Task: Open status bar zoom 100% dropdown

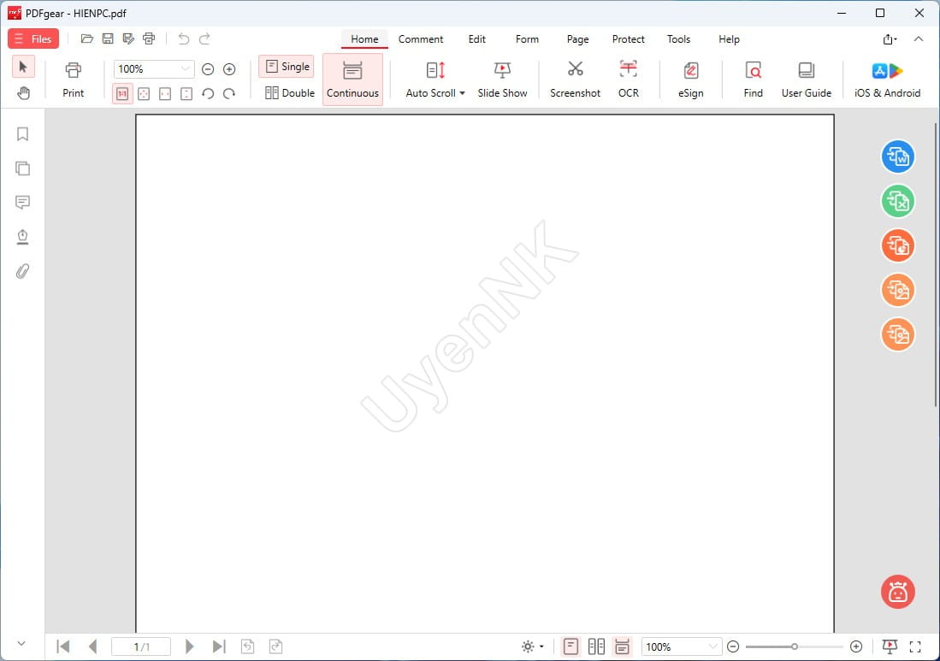Action: coord(681,646)
